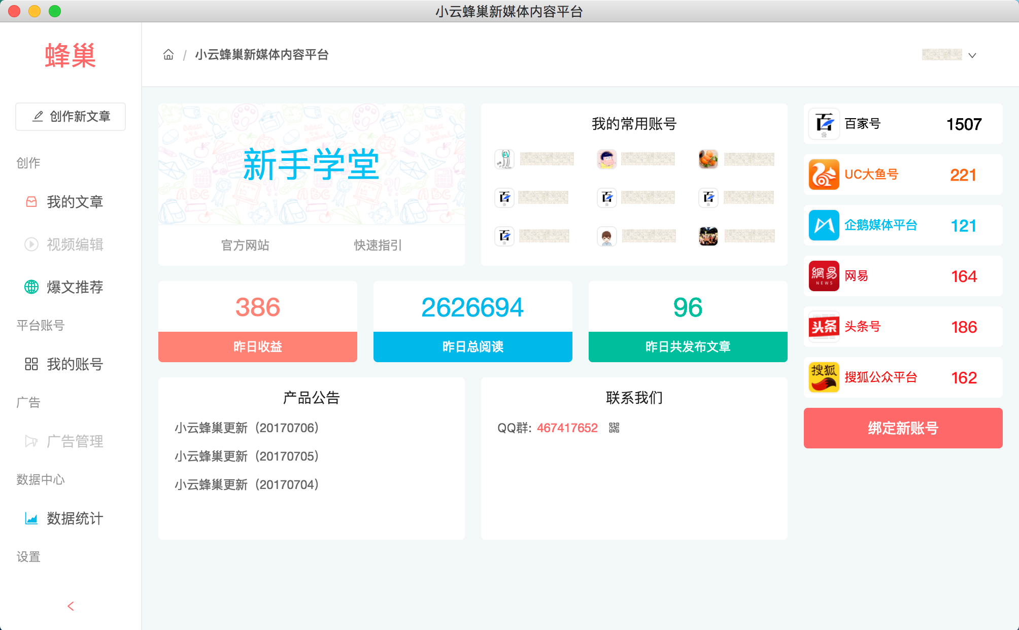The height and width of the screenshot is (630, 1019).
Task: Click the 搜狐公众平台 logo icon
Action: click(824, 377)
